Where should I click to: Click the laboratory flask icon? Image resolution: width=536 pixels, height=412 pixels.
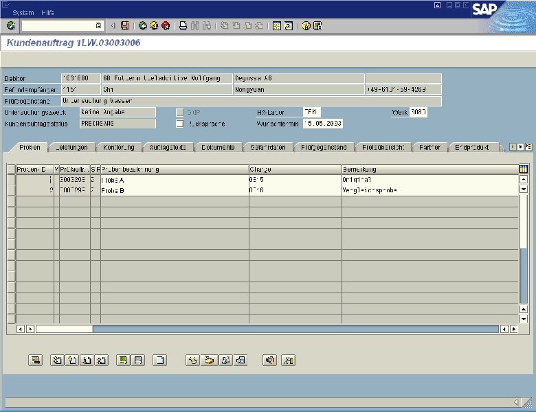[x=225, y=360]
